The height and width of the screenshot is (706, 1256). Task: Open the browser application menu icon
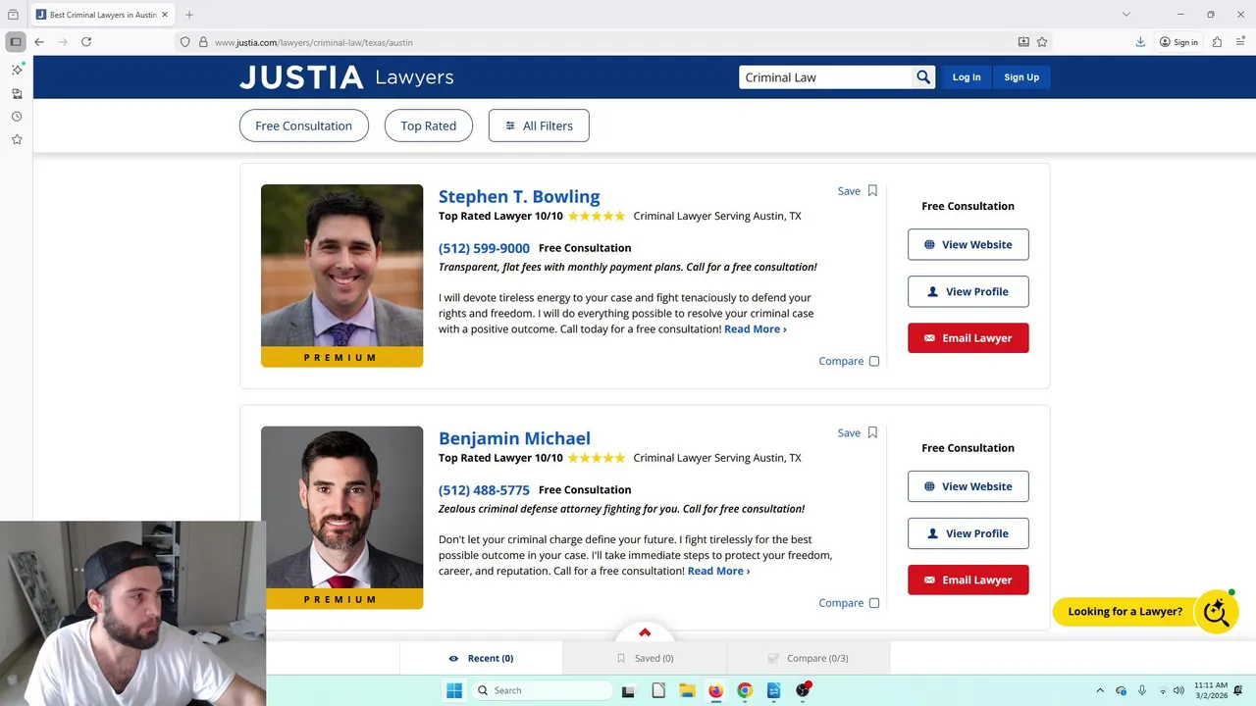pyautogui.click(x=1240, y=42)
